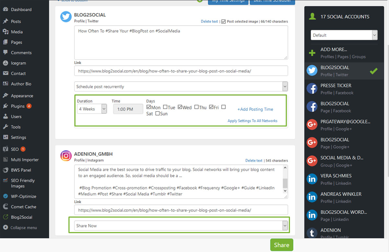Open the Default network selection dropdown

pyautogui.click(x=344, y=35)
